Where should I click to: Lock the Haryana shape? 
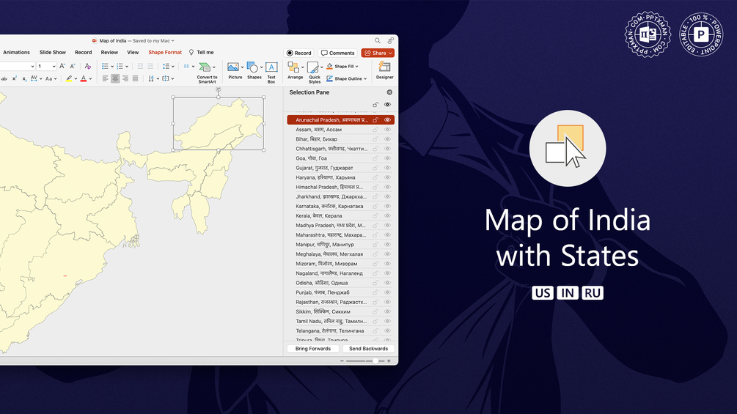point(375,177)
